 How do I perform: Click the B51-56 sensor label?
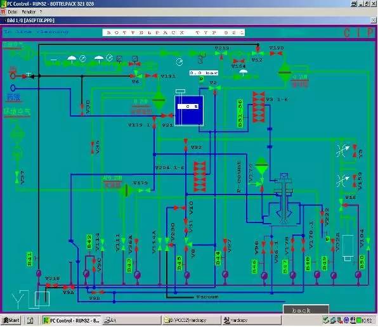point(240,113)
